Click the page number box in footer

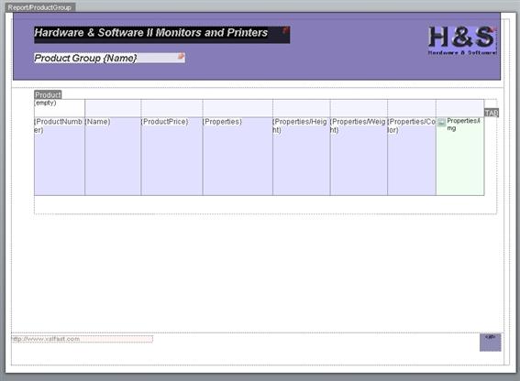point(490,343)
